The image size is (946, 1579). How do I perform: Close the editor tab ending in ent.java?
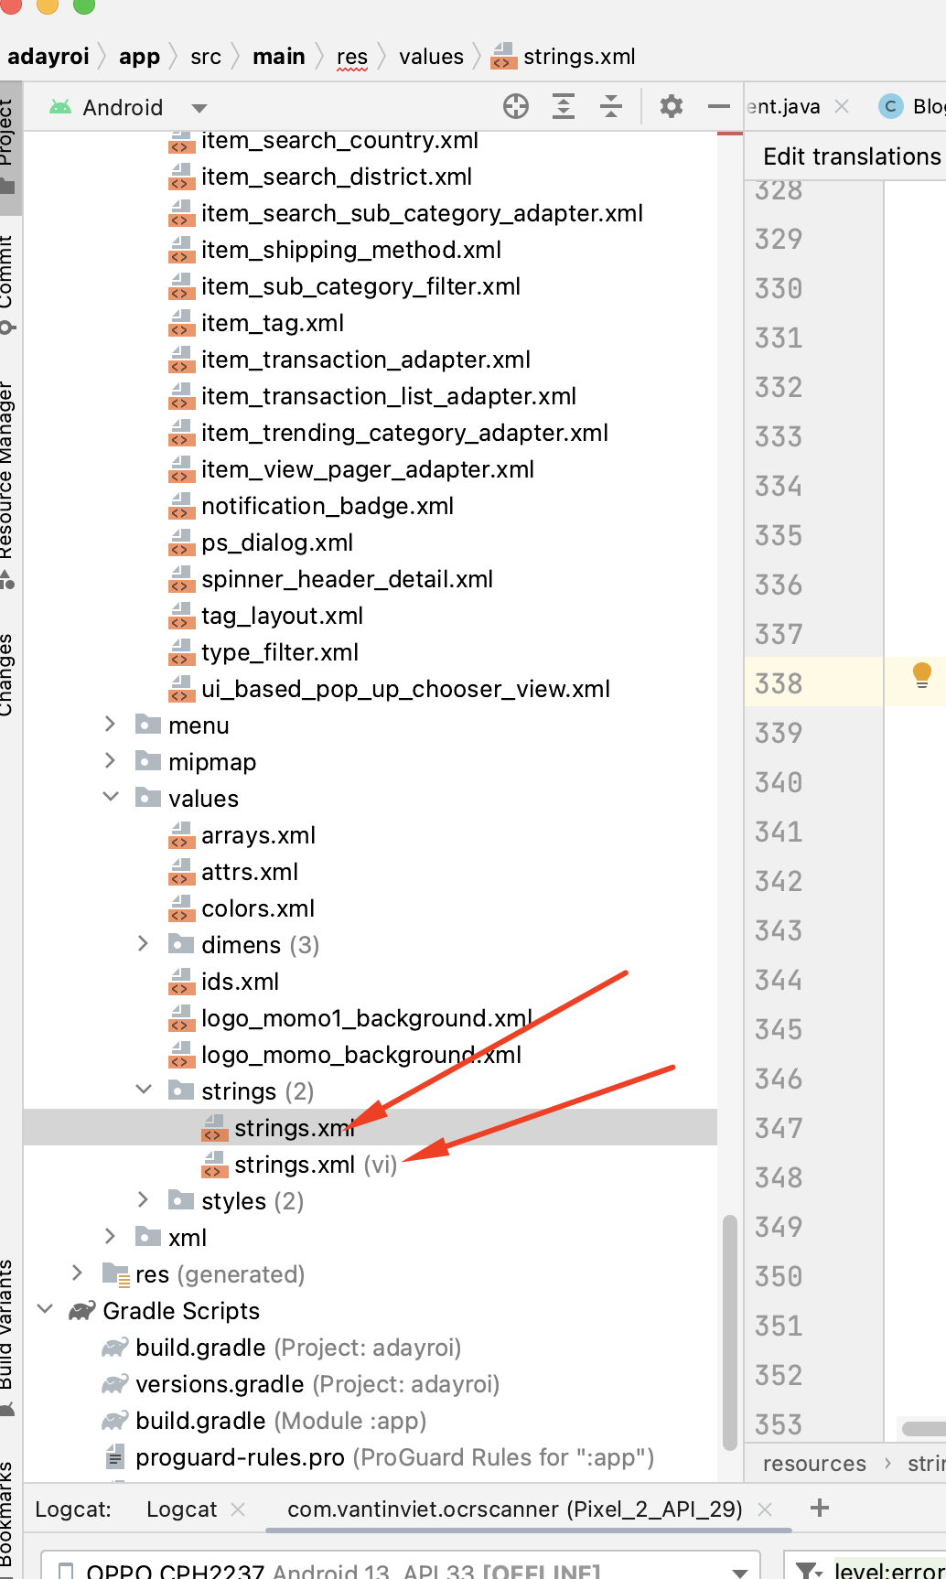pyautogui.click(x=843, y=107)
